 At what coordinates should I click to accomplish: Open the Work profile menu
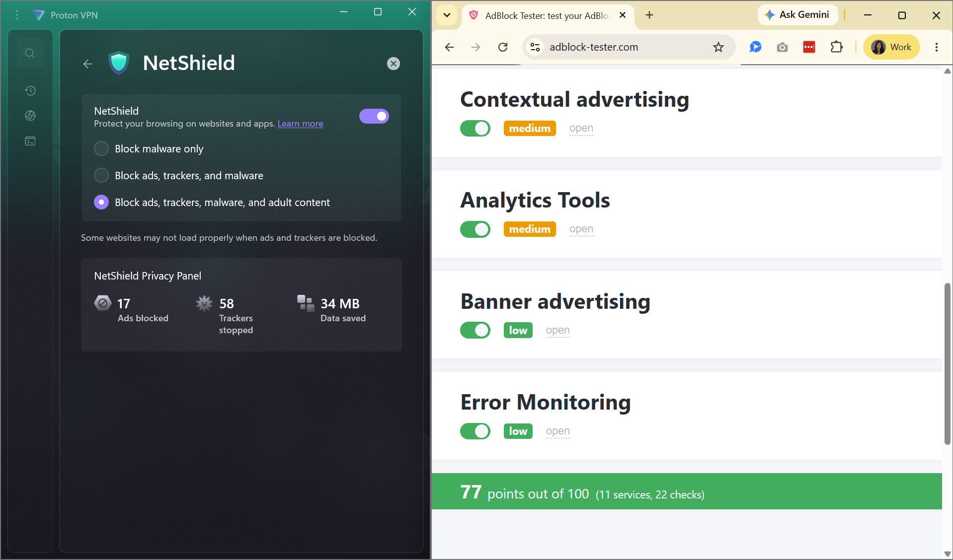pos(891,47)
